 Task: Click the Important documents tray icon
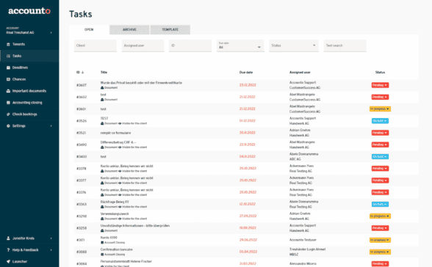(8, 91)
